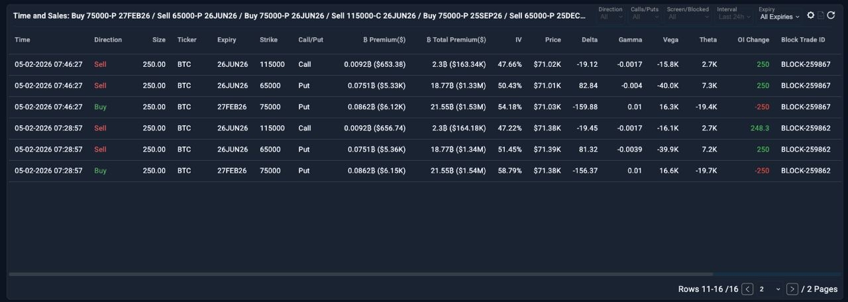Go to the previous page arrow
848x302 pixels.
(x=747, y=289)
